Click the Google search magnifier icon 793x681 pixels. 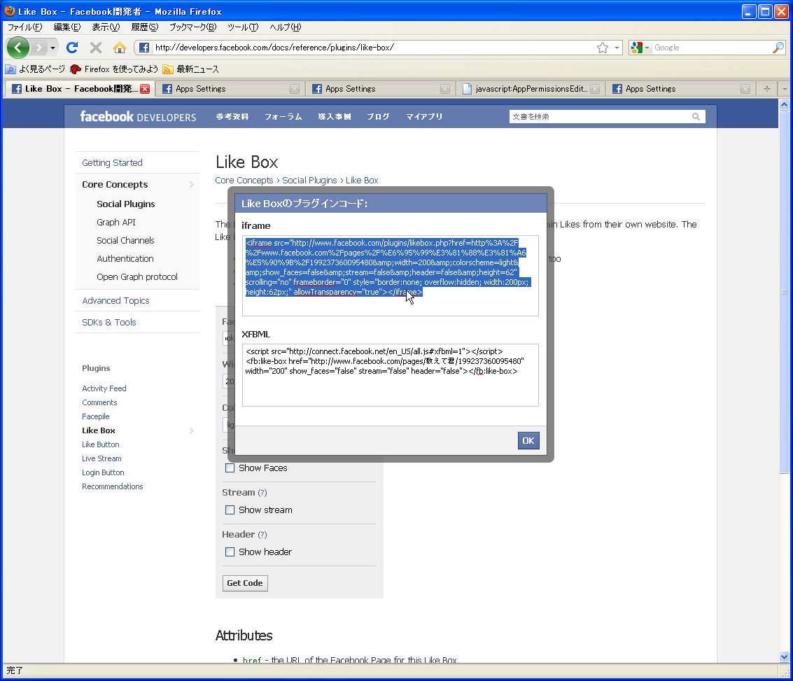coord(778,48)
